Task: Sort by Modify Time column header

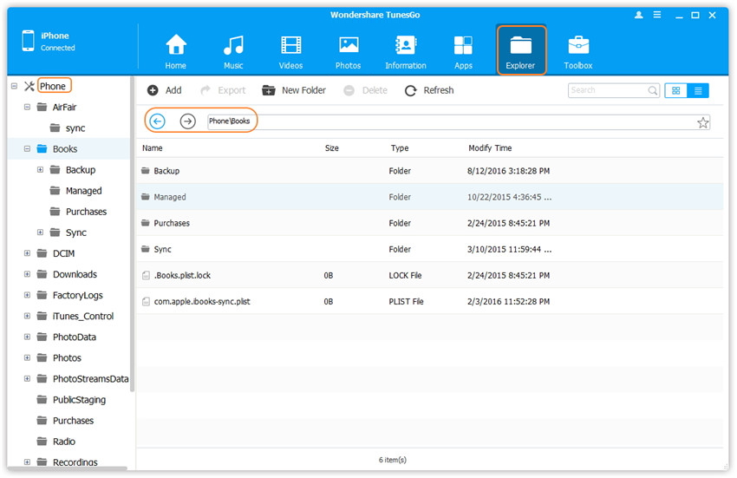Action: pos(490,148)
